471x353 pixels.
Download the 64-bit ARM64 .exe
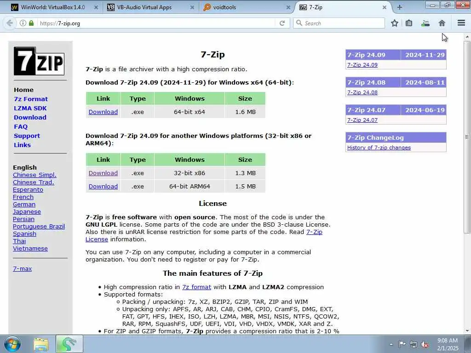pyautogui.click(x=103, y=187)
